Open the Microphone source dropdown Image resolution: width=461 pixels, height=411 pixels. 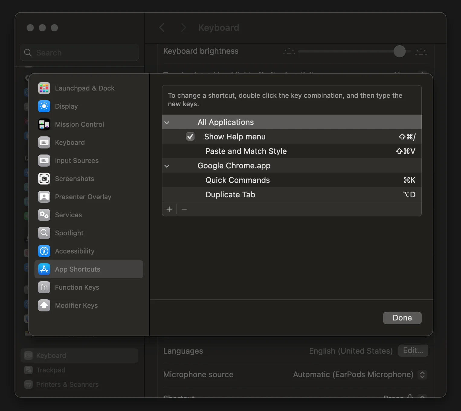[422, 374]
